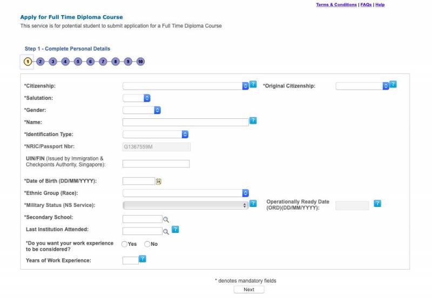Screen dimensions: 432x302
Task: Click the Secondary School search magnifier icon
Action: (166, 219)
